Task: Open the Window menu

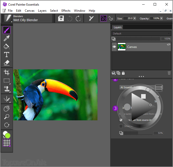Action: (x=80, y=11)
